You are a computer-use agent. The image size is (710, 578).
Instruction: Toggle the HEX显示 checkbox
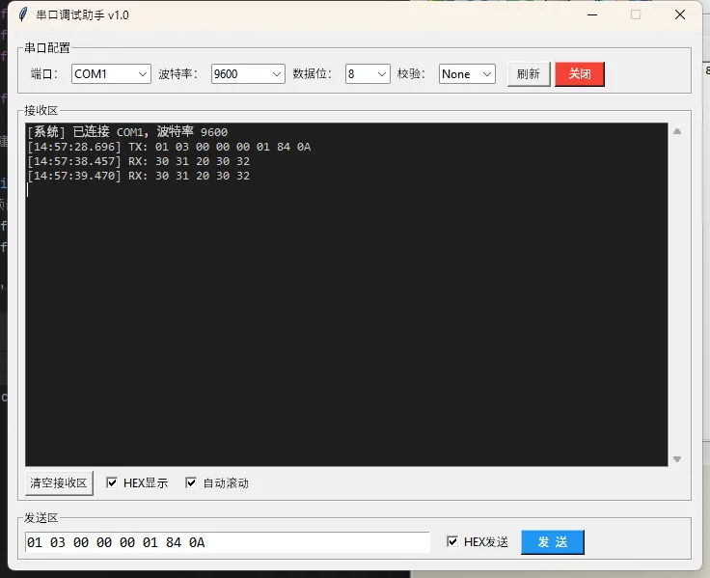click(113, 482)
